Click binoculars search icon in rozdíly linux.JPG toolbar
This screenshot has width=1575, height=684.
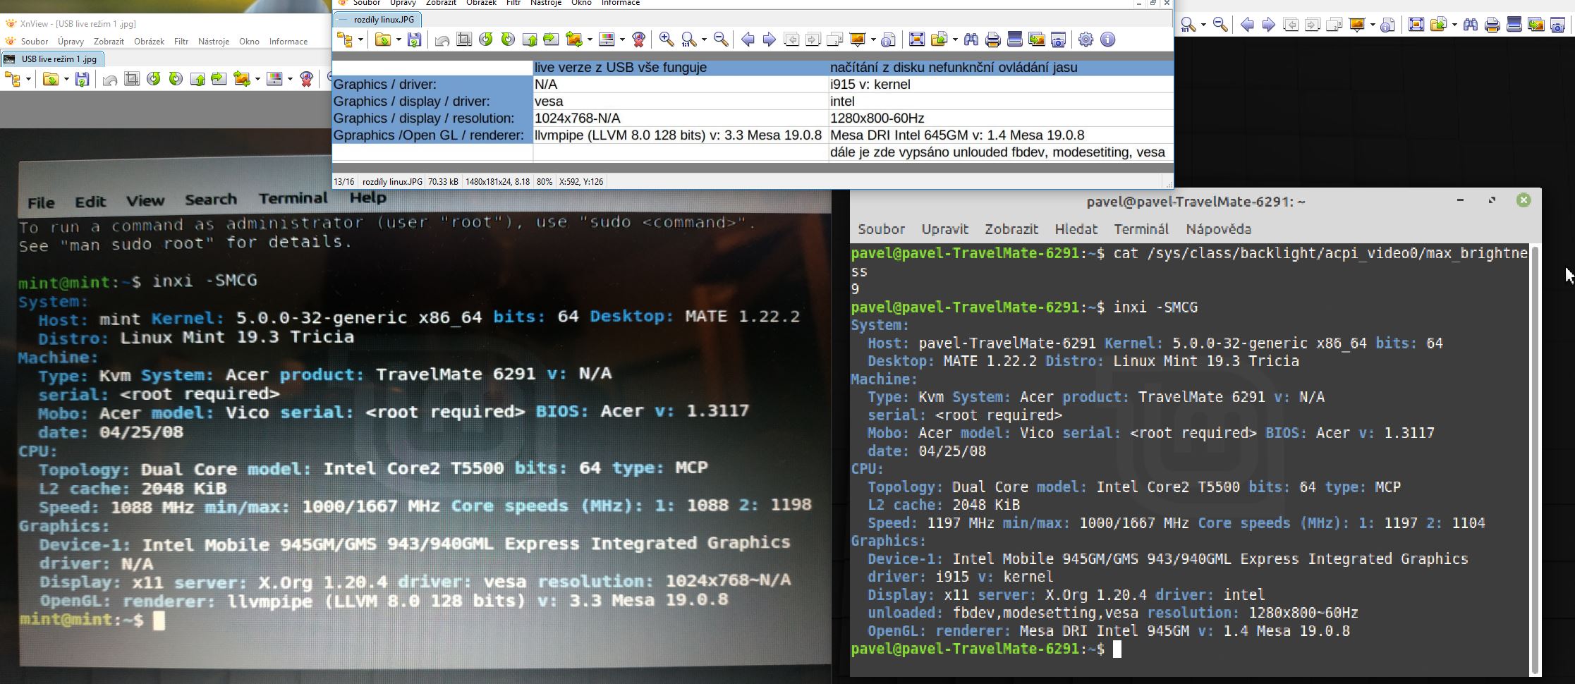click(971, 39)
